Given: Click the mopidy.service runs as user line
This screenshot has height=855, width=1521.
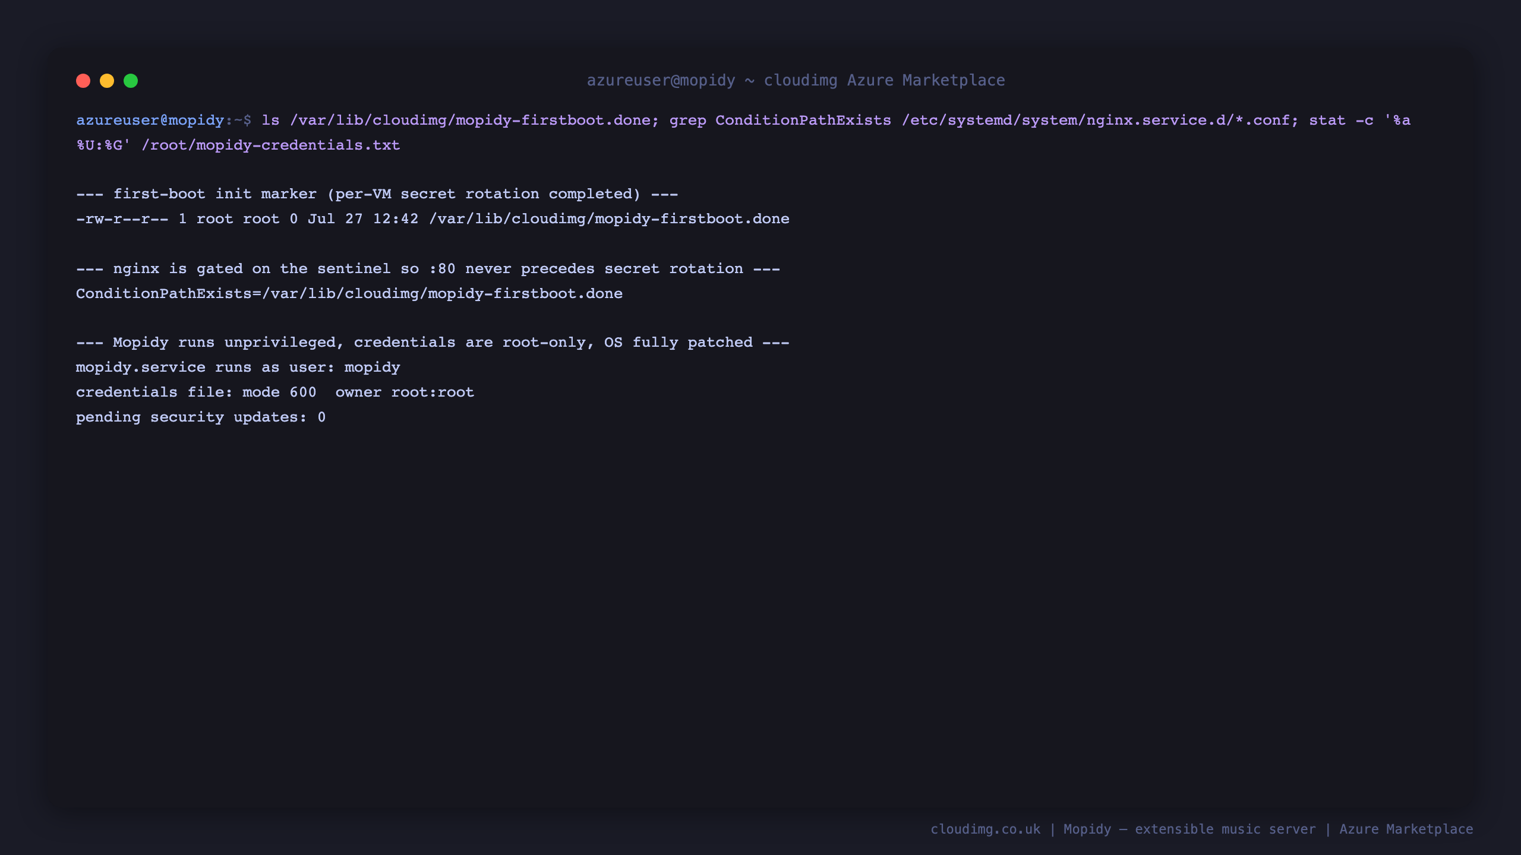Looking at the screenshot, I should click(238, 368).
